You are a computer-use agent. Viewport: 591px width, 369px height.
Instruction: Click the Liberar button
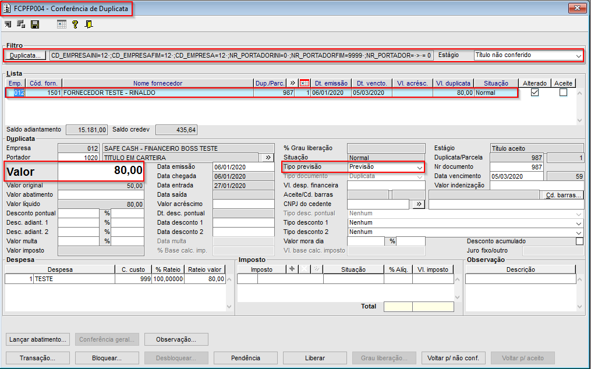point(315,358)
